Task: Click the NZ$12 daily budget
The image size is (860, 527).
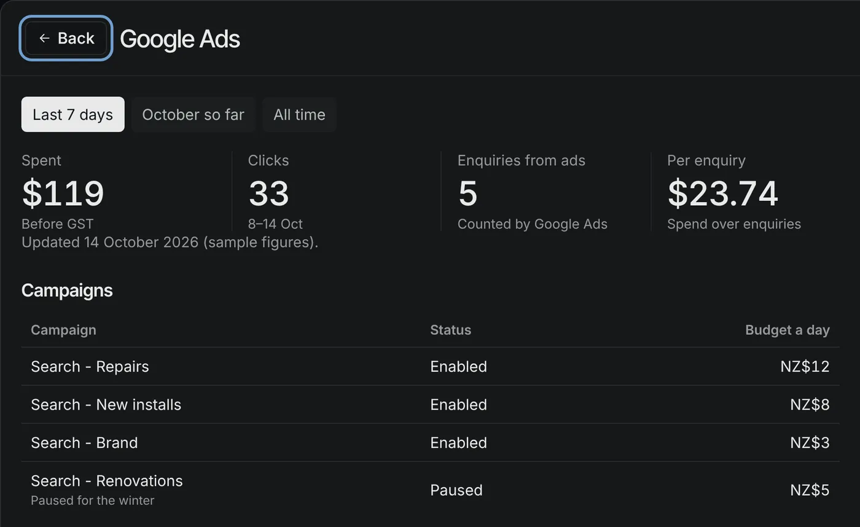Action: point(805,367)
